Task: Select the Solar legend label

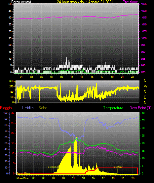Action: click(43, 108)
